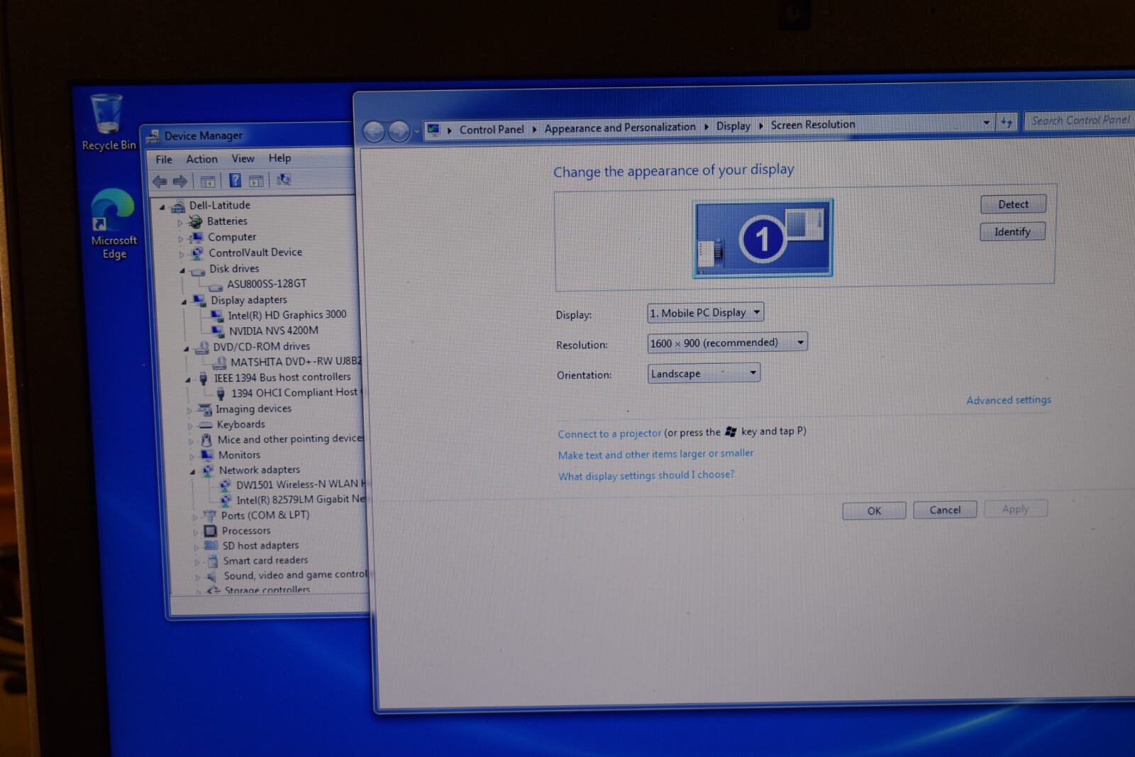Click Make text and other items larger link
The height and width of the screenshot is (757, 1135).
coord(655,454)
